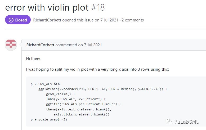
Task: Click the check icon in the Closed badge
Action: (x=11, y=20)
